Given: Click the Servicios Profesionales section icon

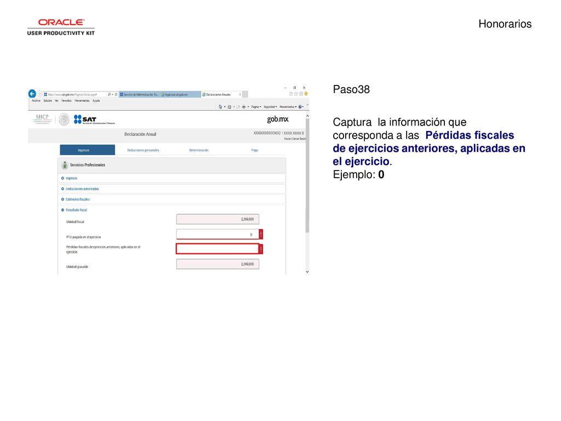Looking at the screenshot, I should pyautogui.click(x=65, y=165).
